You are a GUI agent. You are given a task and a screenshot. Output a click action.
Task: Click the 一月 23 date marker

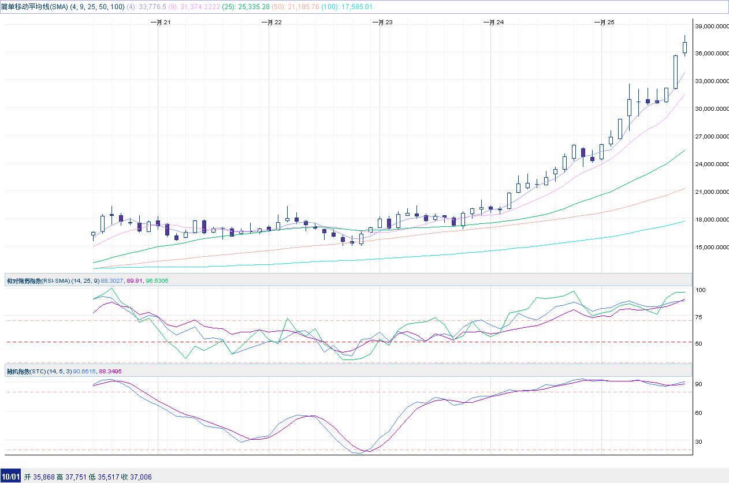(x=382, y=22)
